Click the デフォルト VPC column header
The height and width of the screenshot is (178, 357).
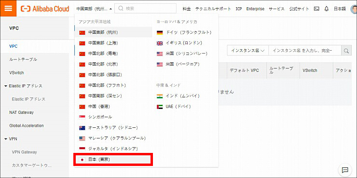click(x=244, y=70)
